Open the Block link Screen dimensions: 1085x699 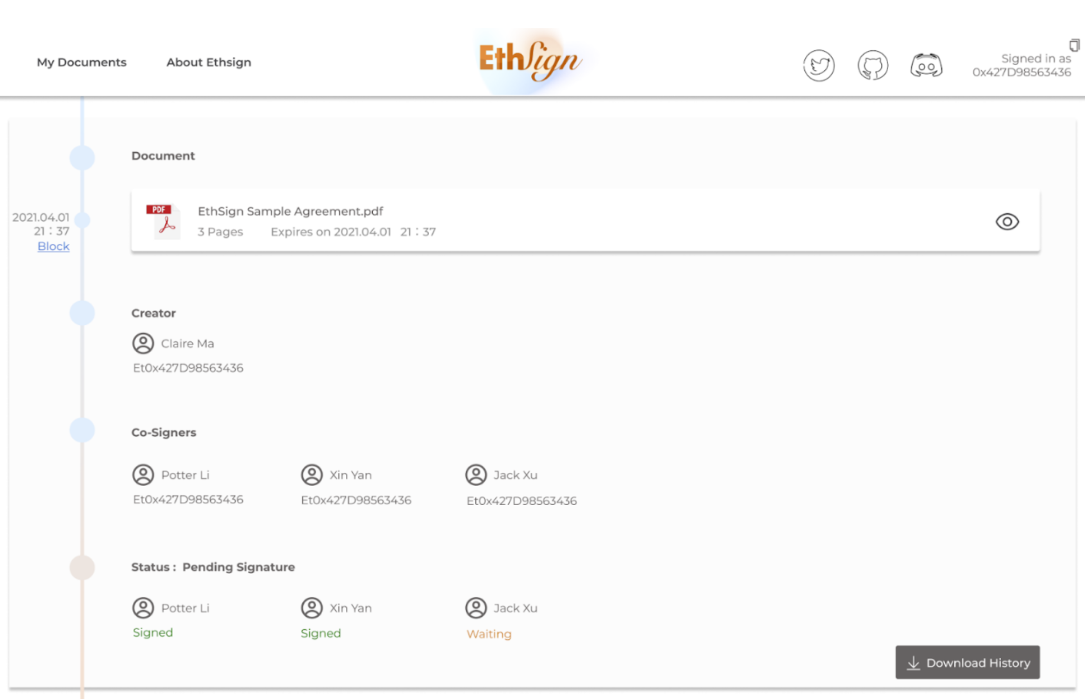[x=53, y=246]
